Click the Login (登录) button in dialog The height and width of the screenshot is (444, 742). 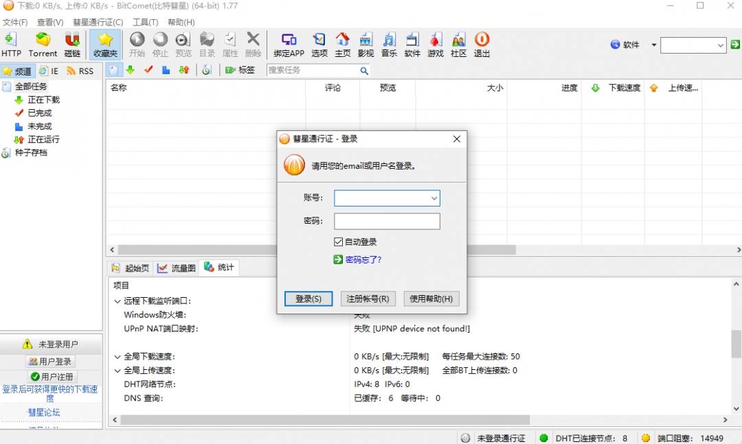[x=308, y=299]
